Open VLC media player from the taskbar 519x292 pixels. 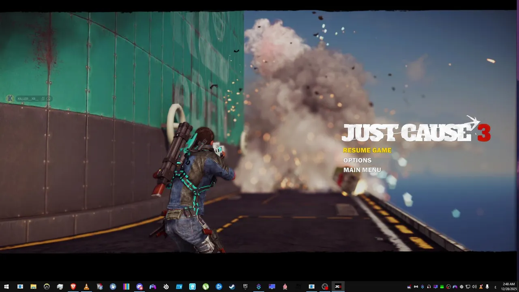86,286
